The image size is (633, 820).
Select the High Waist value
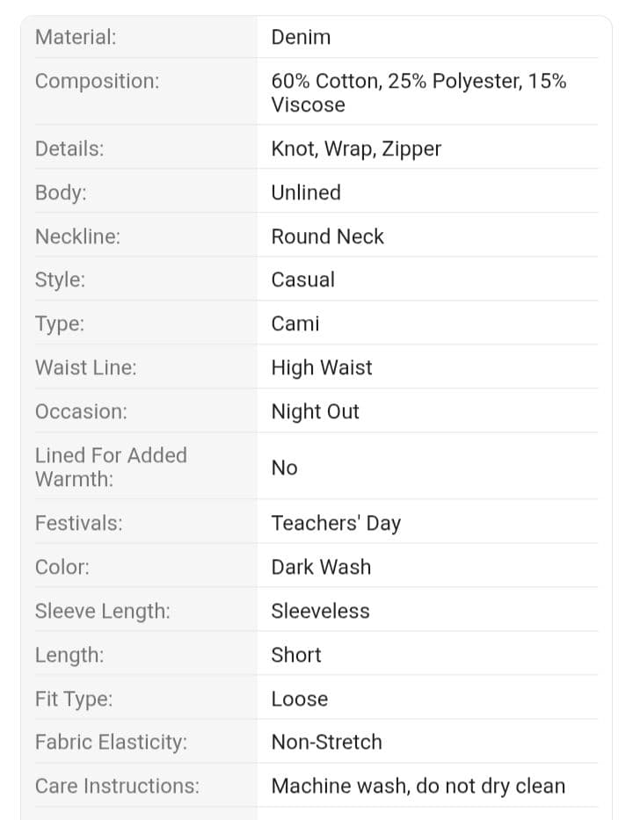pyautogui.click(x=322, y=367)
